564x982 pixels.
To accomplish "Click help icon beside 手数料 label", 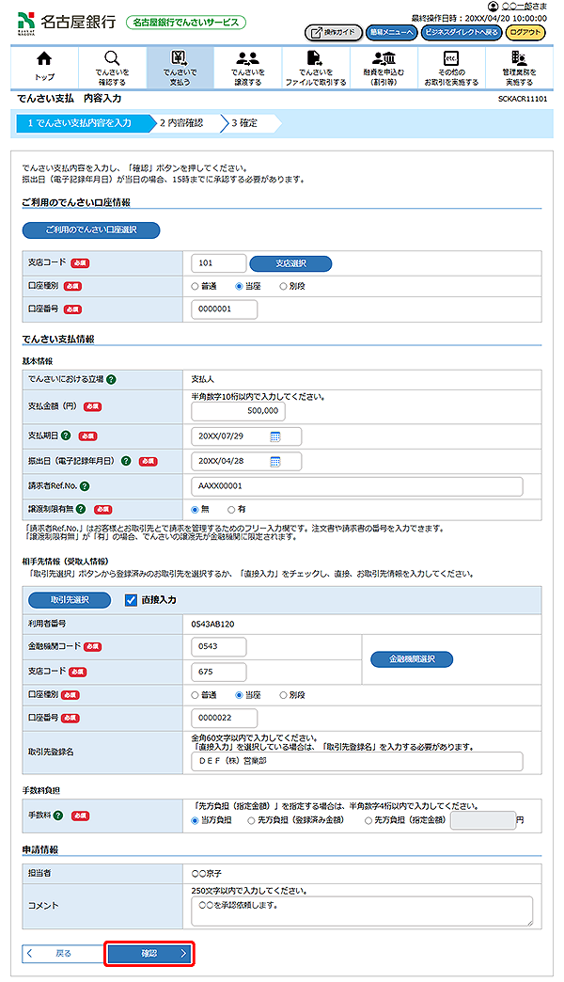I will (x=57, y=815).
